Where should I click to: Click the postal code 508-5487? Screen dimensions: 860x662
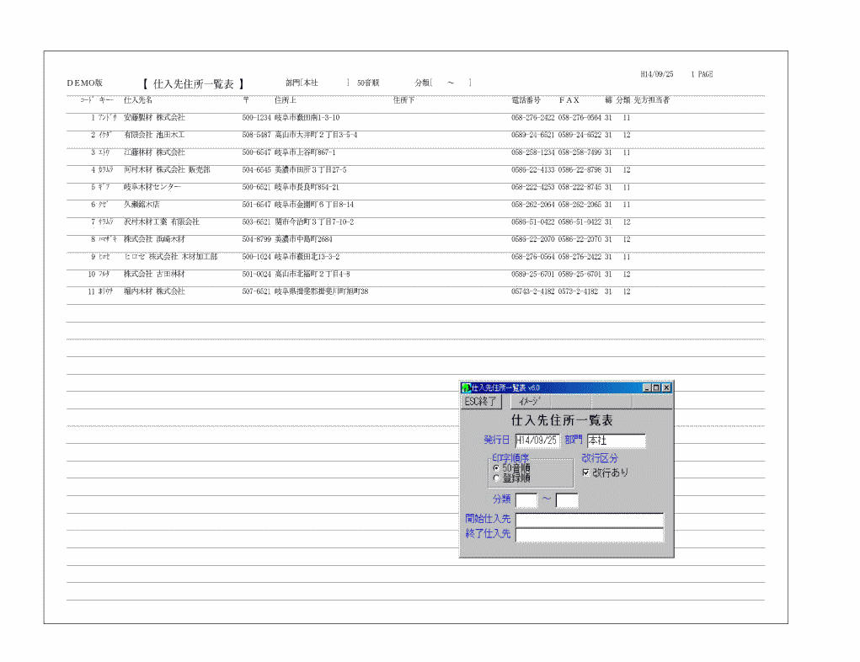click(257, 135)
